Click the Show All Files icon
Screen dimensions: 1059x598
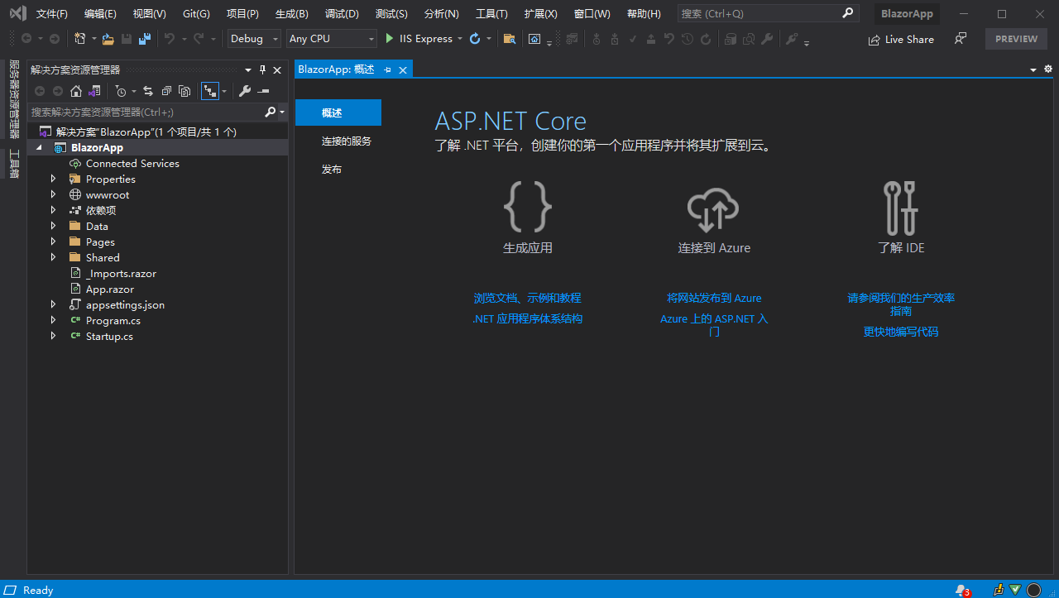pos(184,91)
